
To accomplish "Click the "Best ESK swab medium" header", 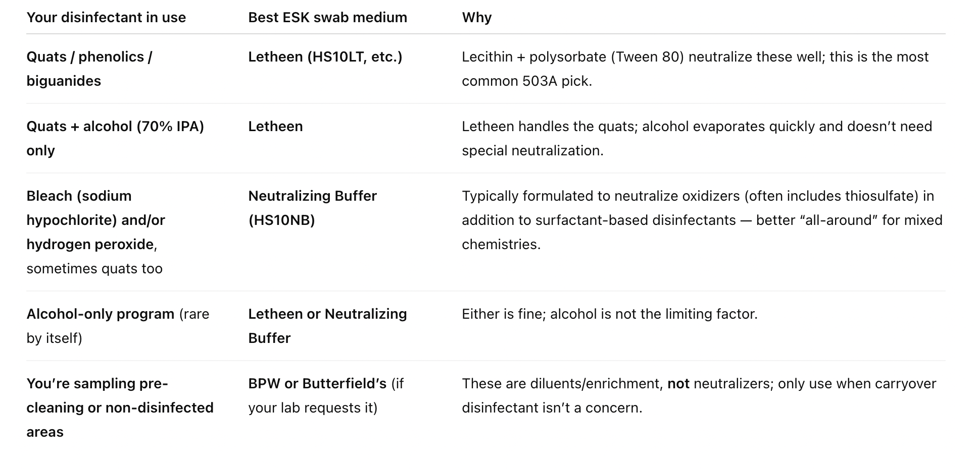I will coord(327,18).
